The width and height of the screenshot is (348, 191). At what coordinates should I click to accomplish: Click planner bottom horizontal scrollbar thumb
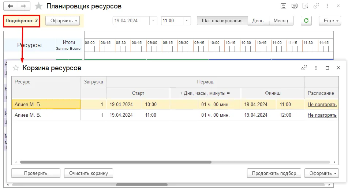142,185
